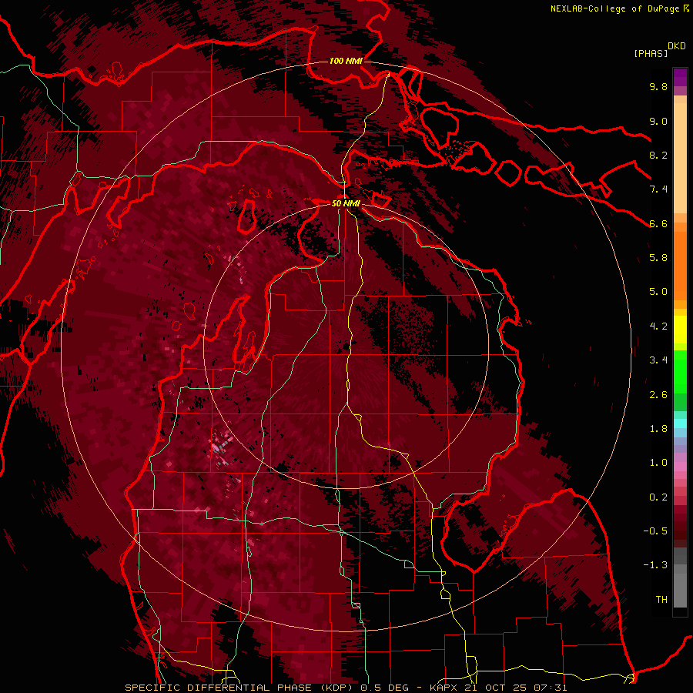The height and width of the screenshot is (693, 693).
Task: Click the SPECIFIC DIFFERENTIAL PHASE (KDP) caption
Action: point(240,688)
